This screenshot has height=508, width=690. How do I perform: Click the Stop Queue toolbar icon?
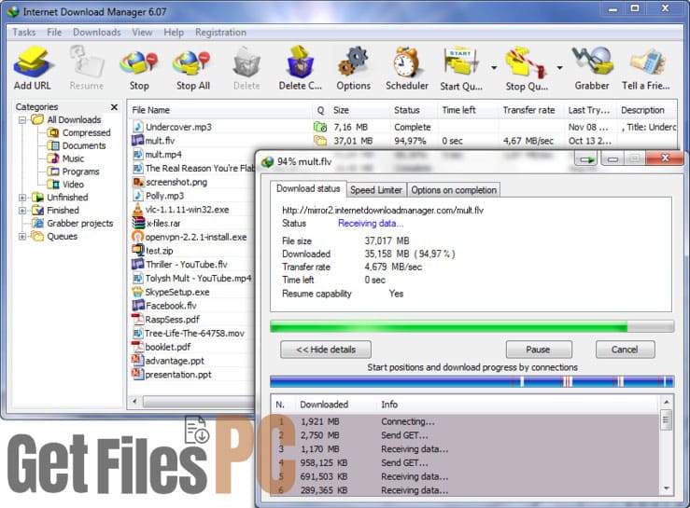(526, 62)
